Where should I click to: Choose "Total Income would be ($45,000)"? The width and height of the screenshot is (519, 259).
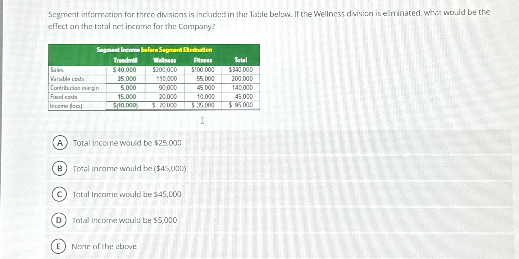tap(129, 169)
